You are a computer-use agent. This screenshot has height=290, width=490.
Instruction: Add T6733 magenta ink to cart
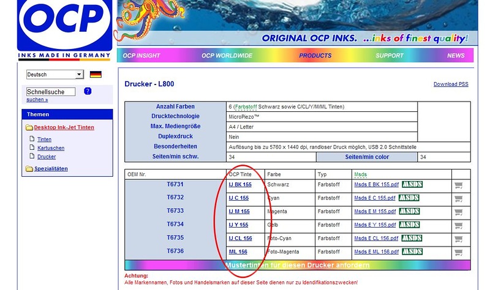tap(458, 212)
